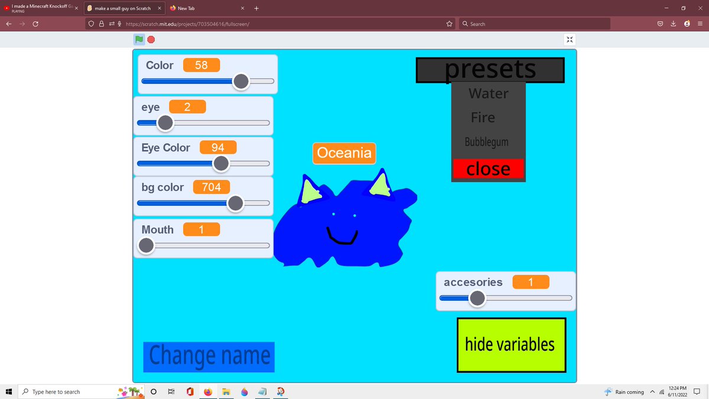Image resolution: width=709 pixels, height=399 pixels.
Task: Click the bg color slider handle
Action: click(235, 203)
